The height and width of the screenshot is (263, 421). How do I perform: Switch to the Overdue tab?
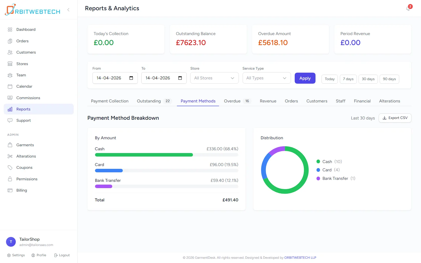[x=238, y=101]
